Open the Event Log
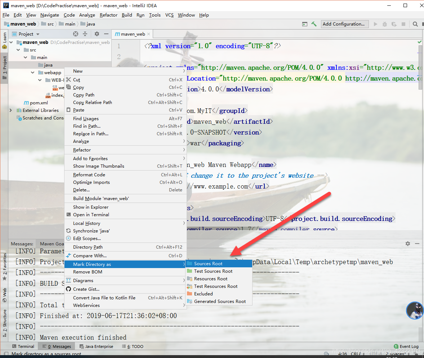The width and height of the screenshot is (424, 358). tap(406, 346)
